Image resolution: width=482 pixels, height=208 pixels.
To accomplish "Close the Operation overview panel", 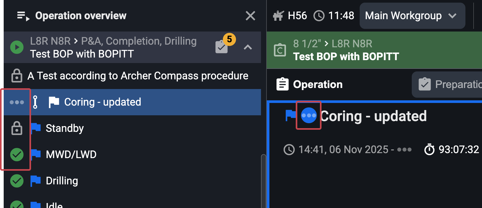I will click(250, 16).
